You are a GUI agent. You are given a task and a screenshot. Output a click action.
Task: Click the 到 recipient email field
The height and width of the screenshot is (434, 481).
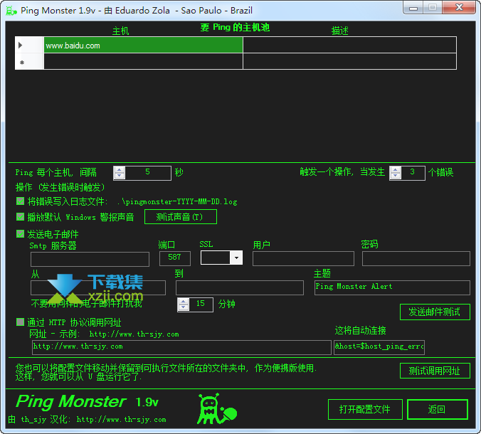pyautogui.click(x=240, y=287)
